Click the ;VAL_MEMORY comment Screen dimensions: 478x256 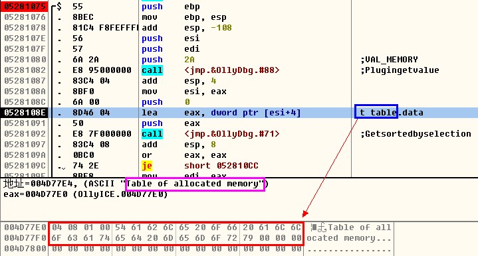(x=390, y=60)
